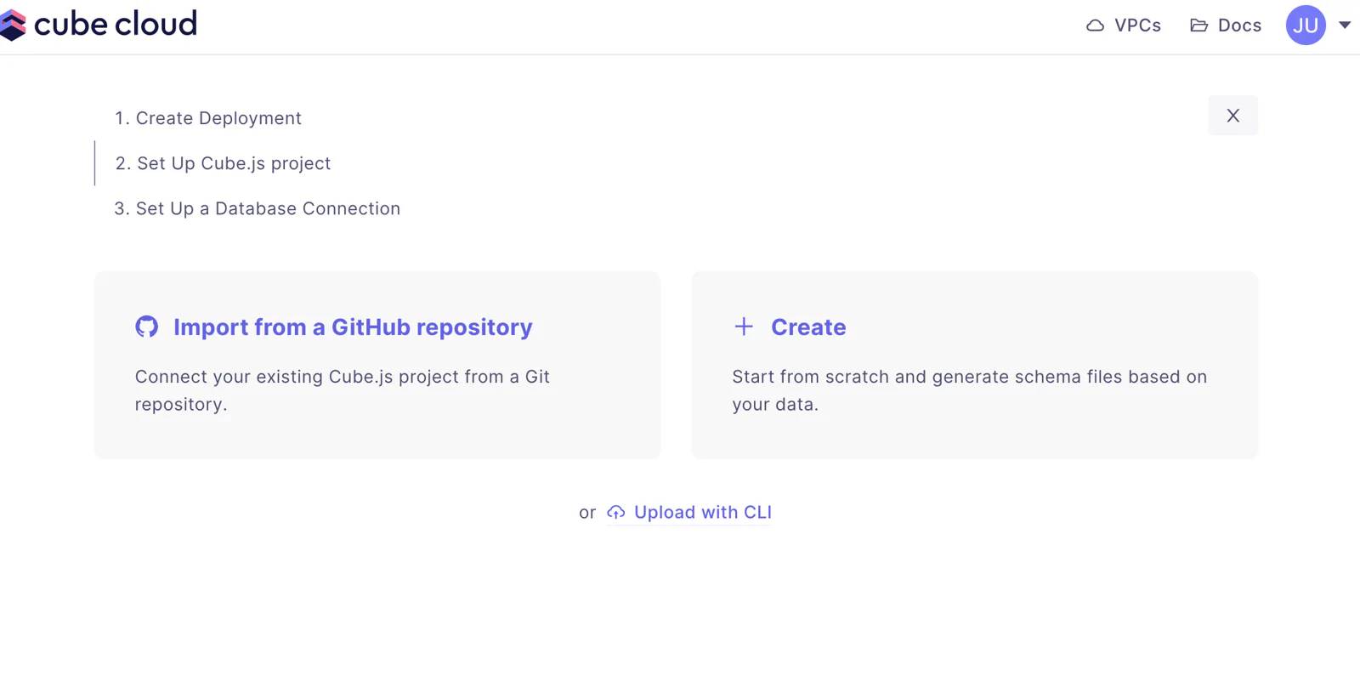1360x699 pixels.
Task: Open the Upload with CLI link
Action: point(703,512)
